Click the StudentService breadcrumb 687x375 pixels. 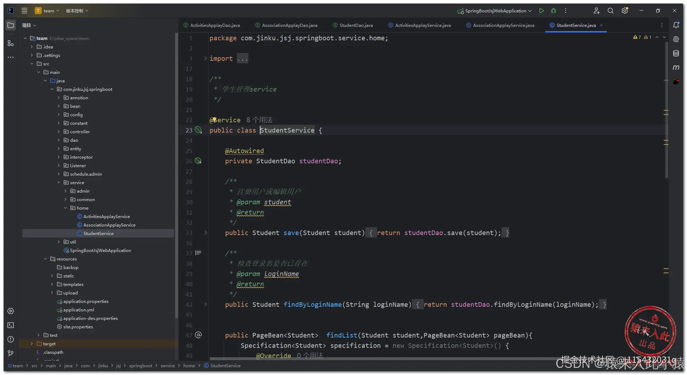pos(222,365)
